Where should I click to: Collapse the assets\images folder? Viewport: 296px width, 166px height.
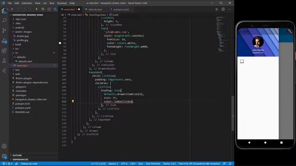pyautogui.click(x=23, y=32)
